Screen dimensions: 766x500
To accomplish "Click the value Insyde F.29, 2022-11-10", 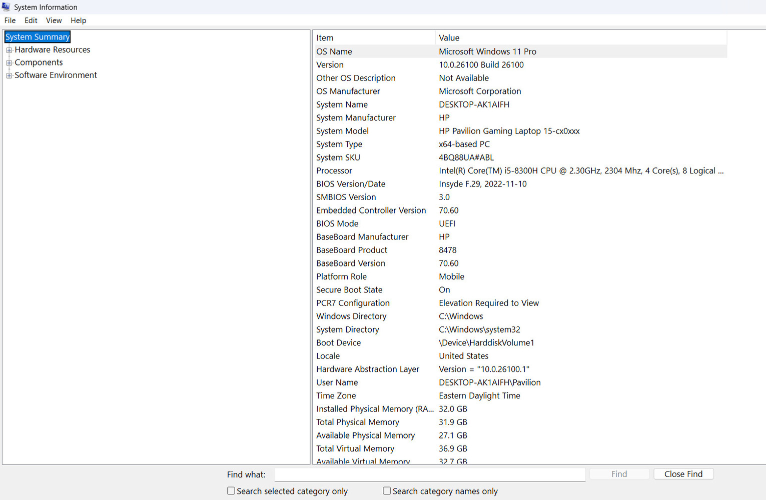I will [x=483, y=184].
